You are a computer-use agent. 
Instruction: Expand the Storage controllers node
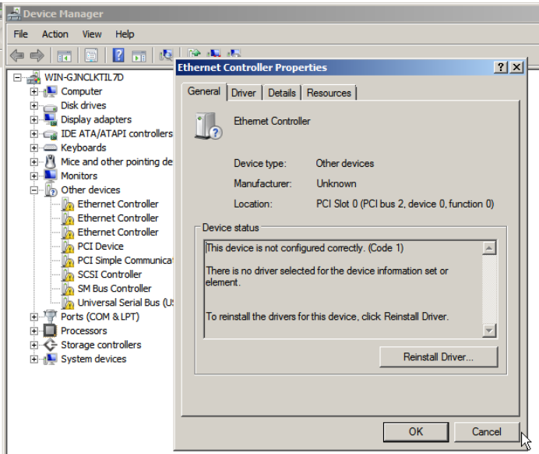coord(33,345)
